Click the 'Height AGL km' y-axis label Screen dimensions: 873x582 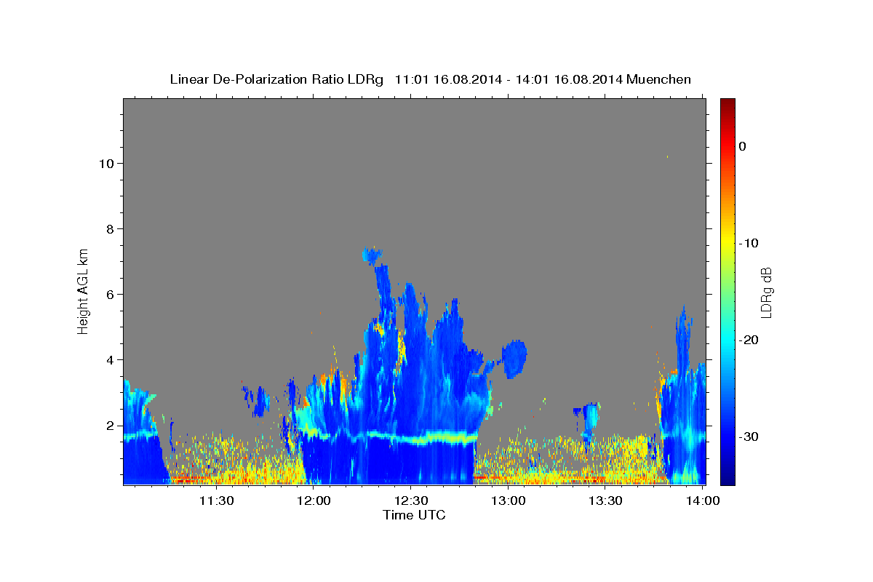83,290
